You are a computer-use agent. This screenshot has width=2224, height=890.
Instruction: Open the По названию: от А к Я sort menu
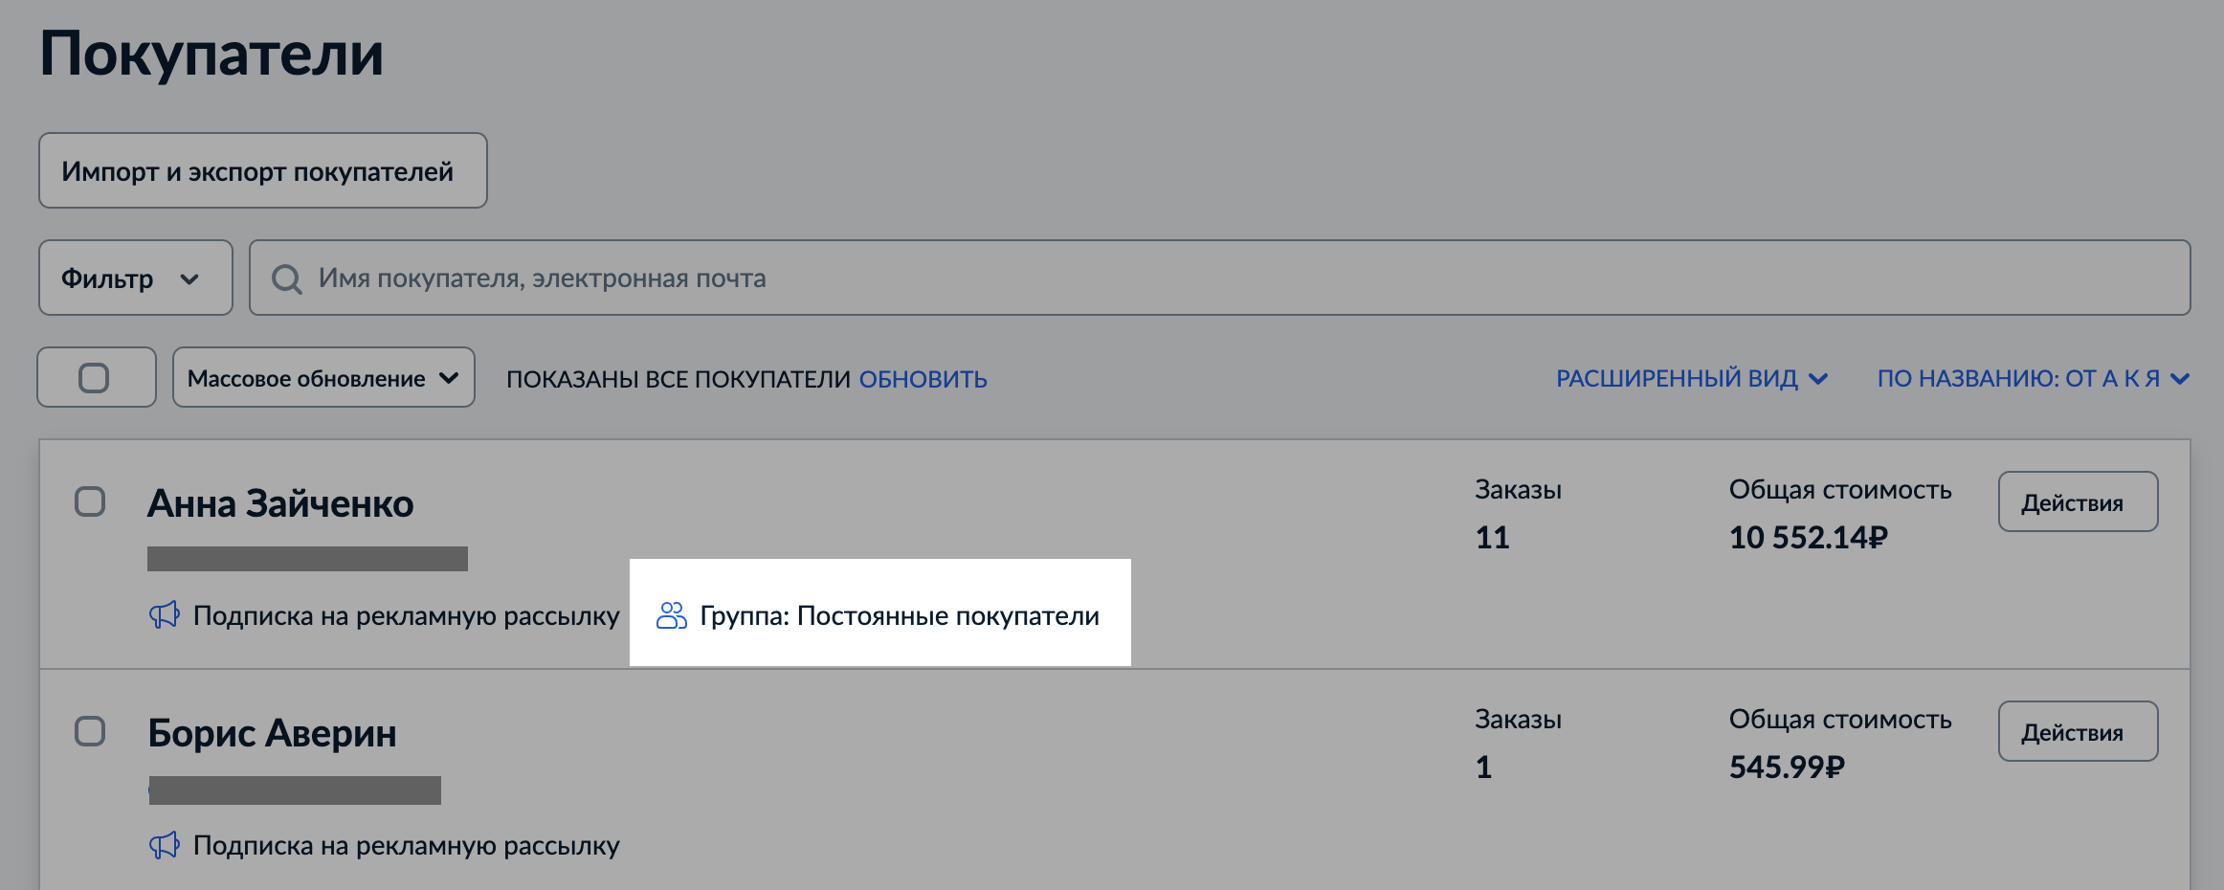pyautogui.click(x=2034, y=378)
